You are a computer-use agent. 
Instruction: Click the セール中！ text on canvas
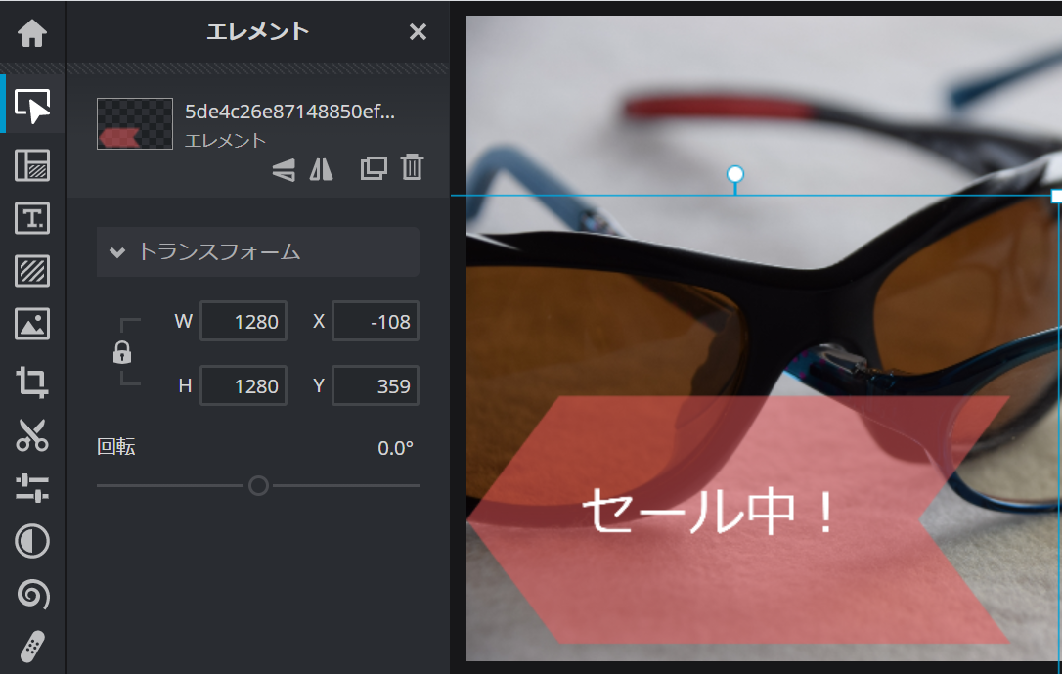(x=708, y=512)
